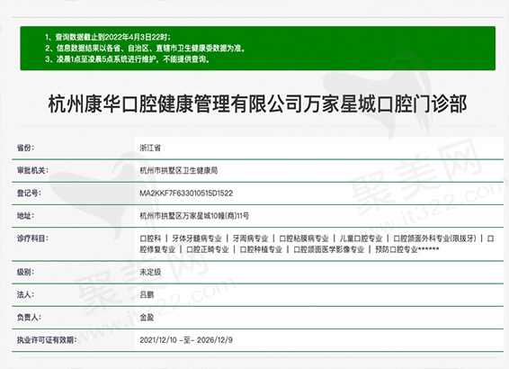Click registration number MA2KKF7F633010515D1522
This screenshot has width=509, height=369.
coord(186,193)
